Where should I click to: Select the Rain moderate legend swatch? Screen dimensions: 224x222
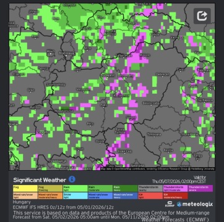(x=100, y=188)
